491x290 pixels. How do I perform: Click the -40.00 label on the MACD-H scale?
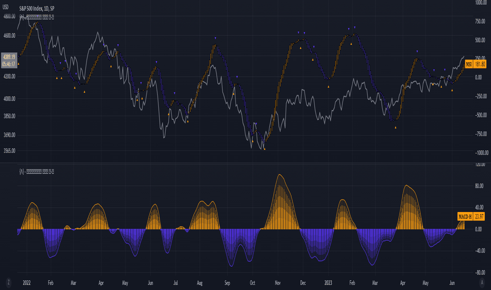pyautogui.click(x=480, y=251)
